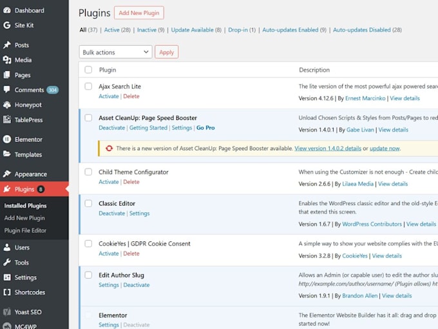The image size is (438, 329).
Task: Check the Classic Editor checkbox
Action: [88, 203]
